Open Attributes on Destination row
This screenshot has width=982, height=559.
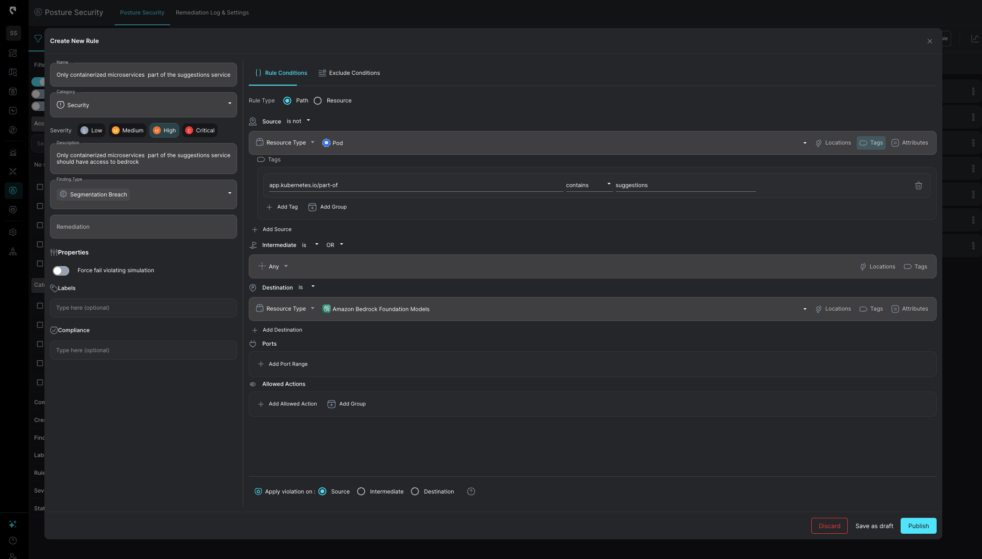(x=910, y=309)
